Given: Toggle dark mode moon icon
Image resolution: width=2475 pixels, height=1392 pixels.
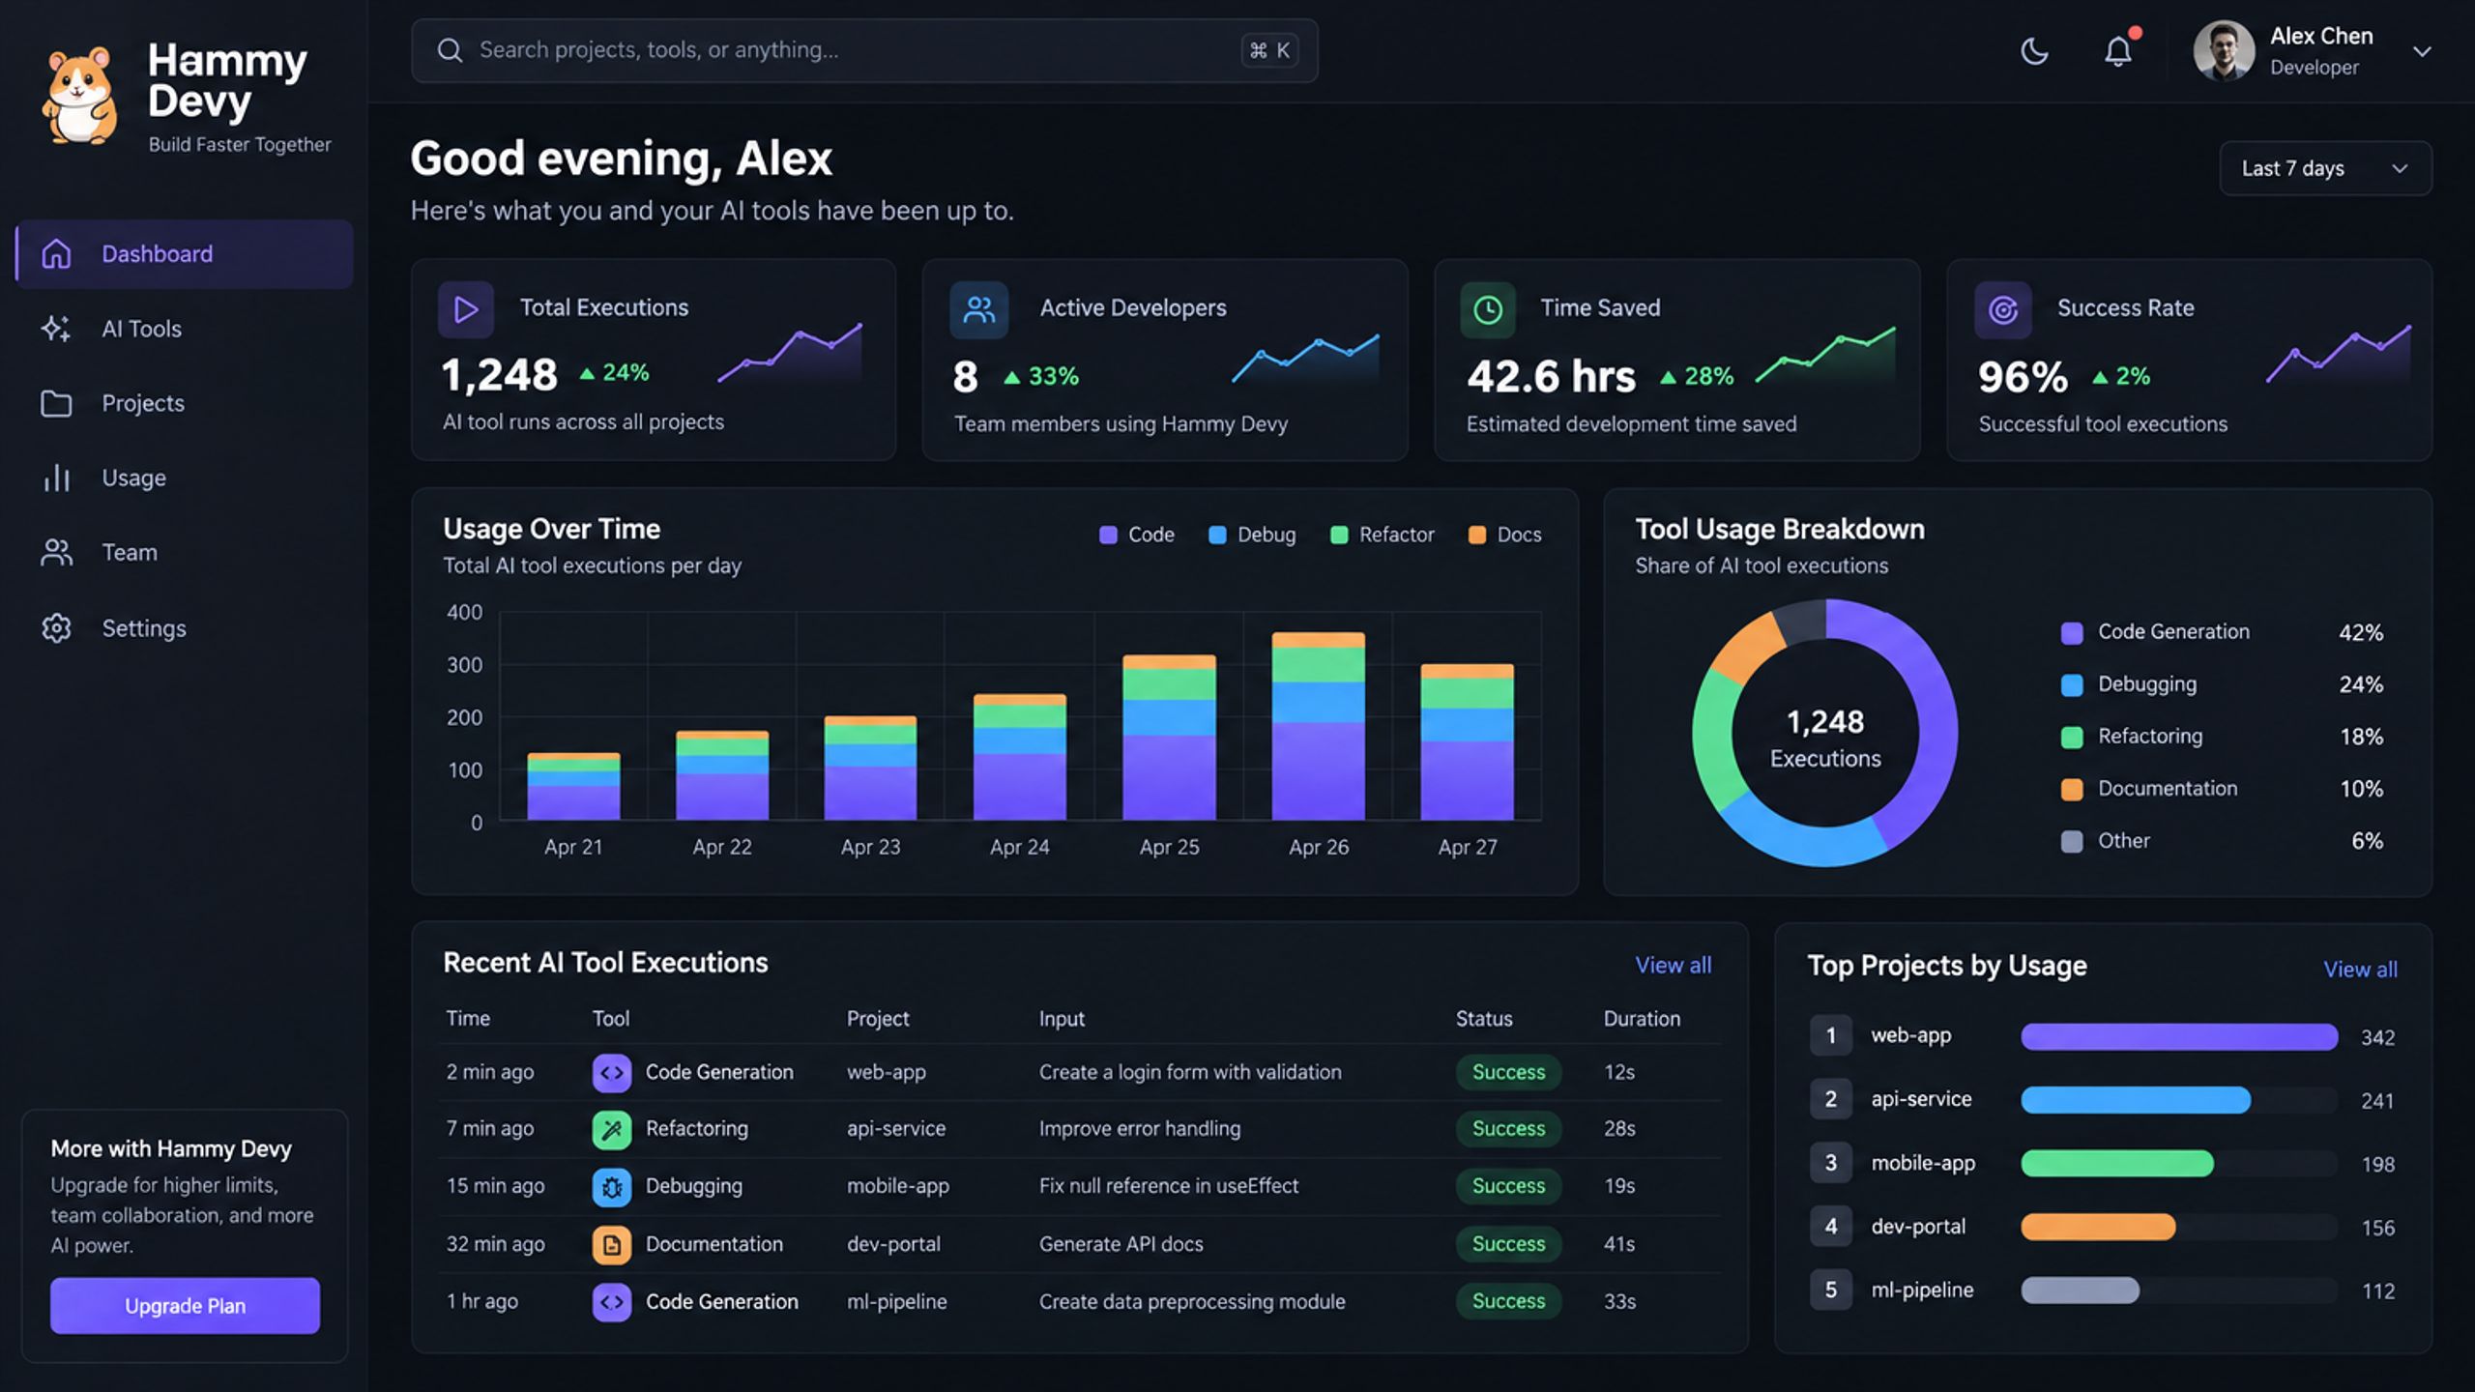Looking at the screenshot, I should coord(2035,51).
